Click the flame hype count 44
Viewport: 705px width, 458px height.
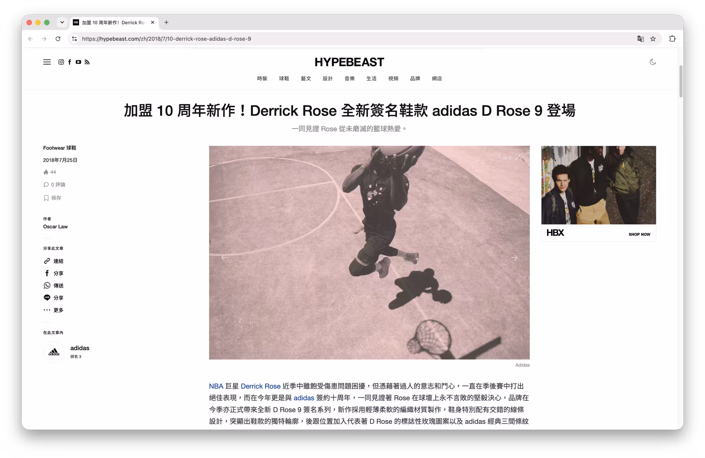coord(50,172)
